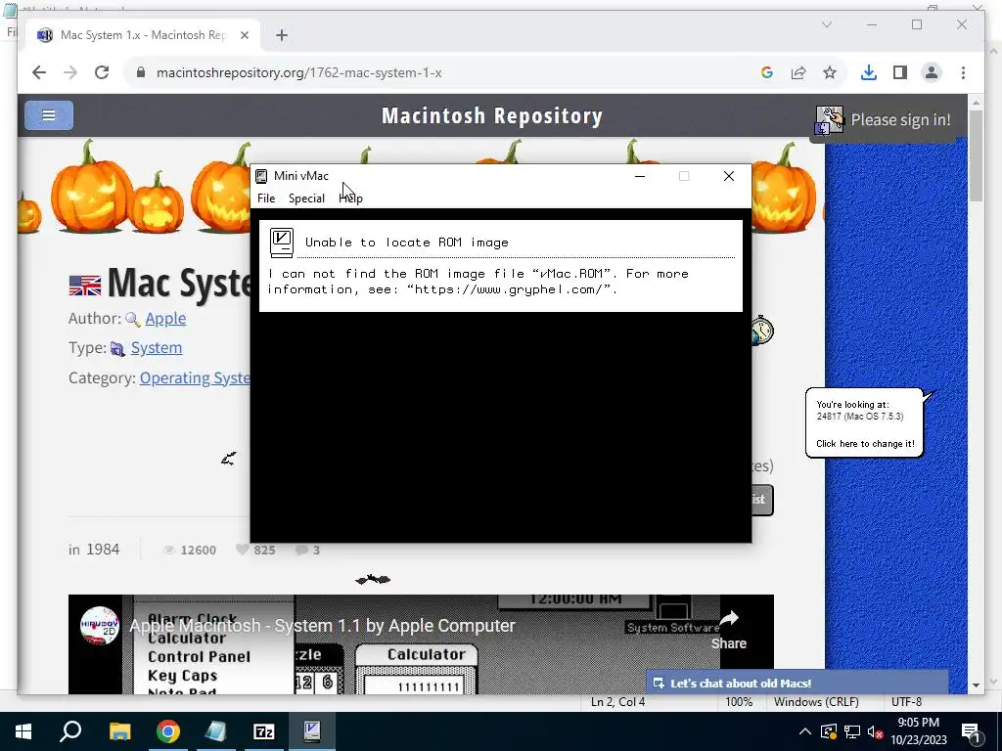This screenshot has height=751, width=1002.
Task: Share this page icon in Chrome
Action: (x=798, y=72)
